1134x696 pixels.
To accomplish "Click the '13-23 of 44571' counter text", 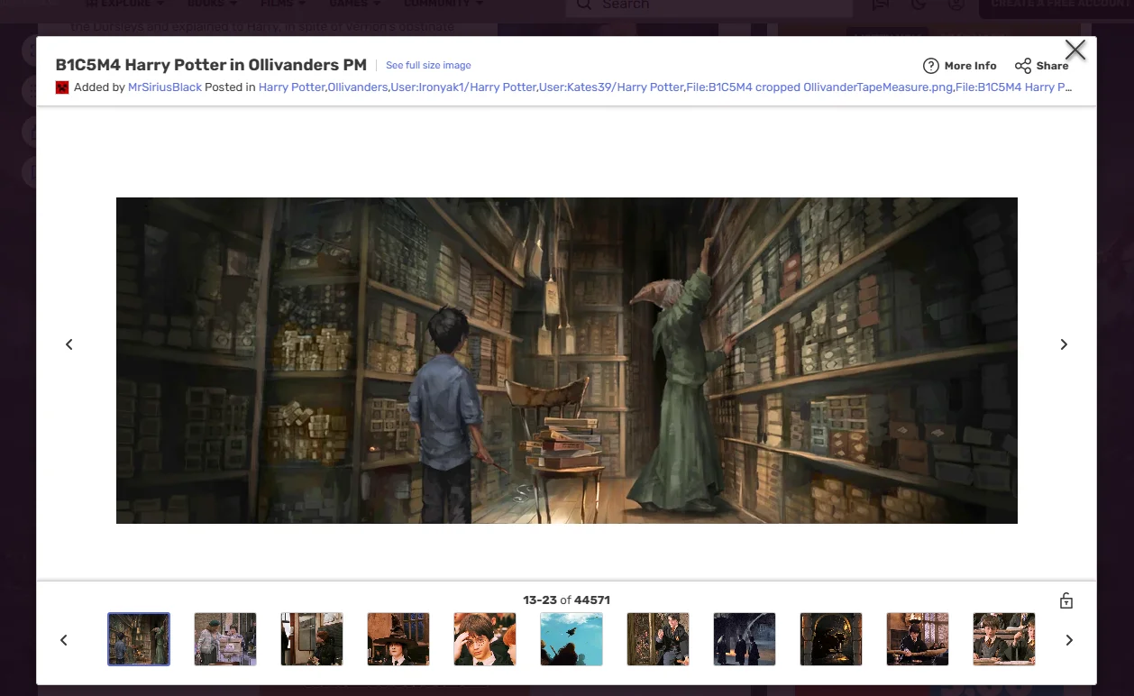I will click(566, 600).
